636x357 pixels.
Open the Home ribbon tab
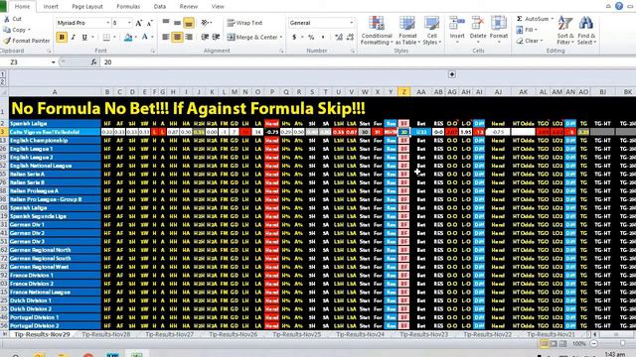[22, 7]
